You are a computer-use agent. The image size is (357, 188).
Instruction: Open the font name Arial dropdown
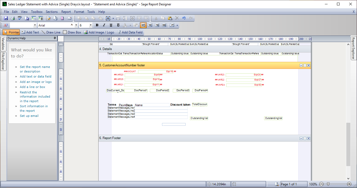tap(76, 25)
